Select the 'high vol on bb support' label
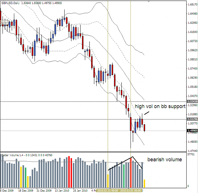 pyautogui.click(x=160, y=106)
